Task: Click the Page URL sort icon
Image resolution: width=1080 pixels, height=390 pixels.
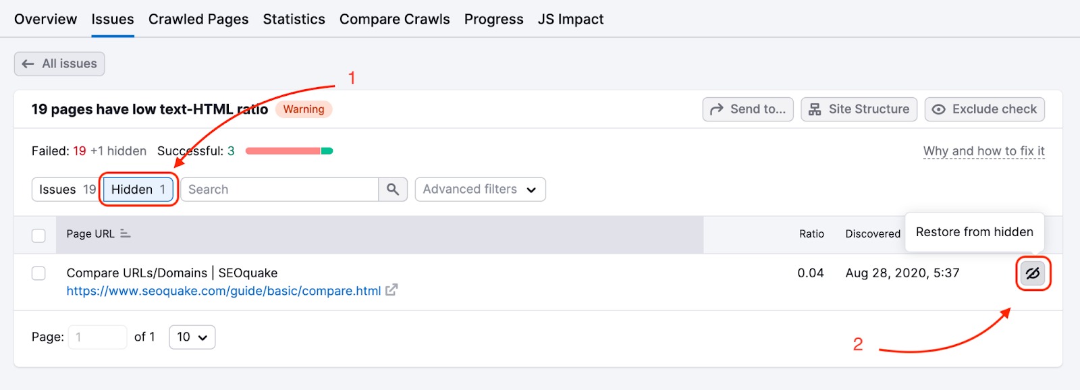Action: (x=126, y=233)
